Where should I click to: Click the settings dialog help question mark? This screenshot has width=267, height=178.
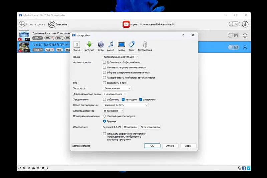pyautogui.click(x=183, y=35)
